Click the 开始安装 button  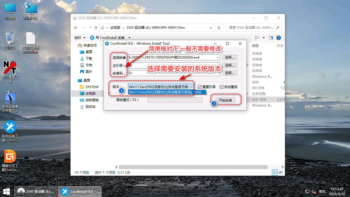click(225, 100)
